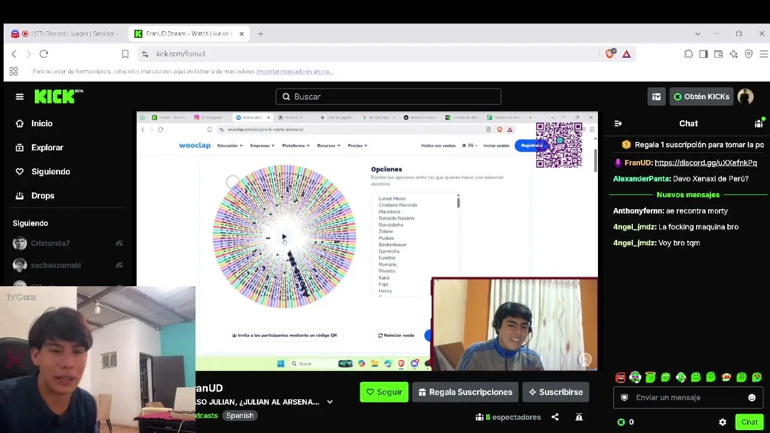The image size is (770, 433).
Task: Click the Spanish language tag
Action: [239, 416]
